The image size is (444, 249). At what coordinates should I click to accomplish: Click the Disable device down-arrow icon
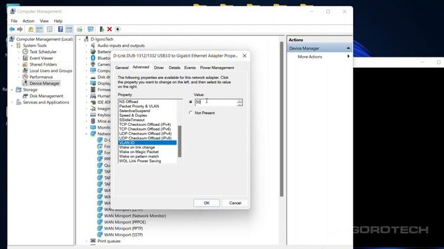(118, 29)
